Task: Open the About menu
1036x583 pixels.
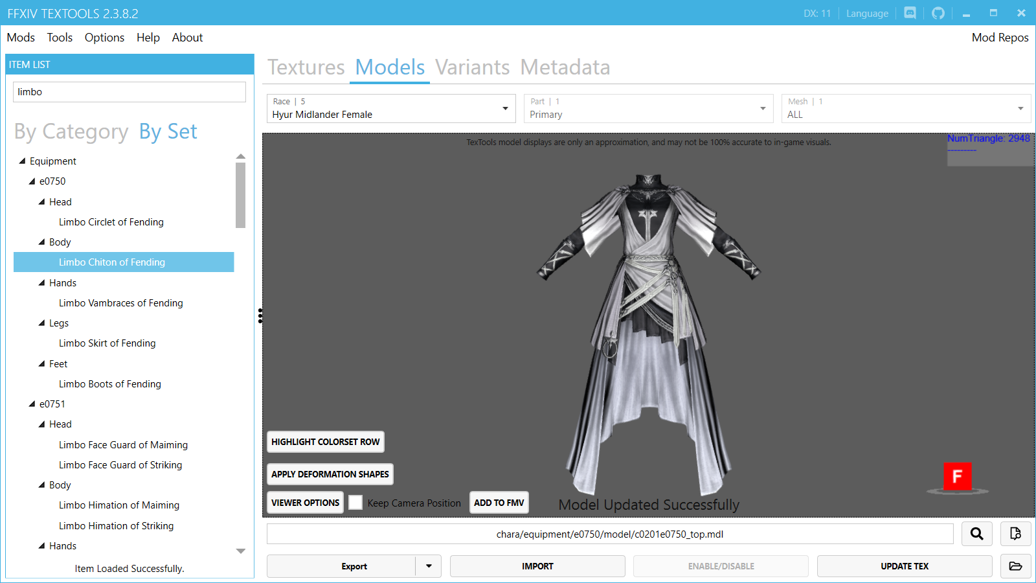Action: point(187,38)
